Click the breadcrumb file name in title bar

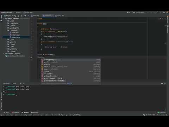[28, 12]
